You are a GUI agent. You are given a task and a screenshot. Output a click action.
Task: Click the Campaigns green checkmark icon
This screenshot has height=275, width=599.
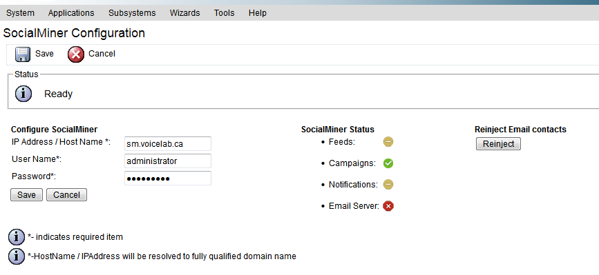(x=388, y=163)
